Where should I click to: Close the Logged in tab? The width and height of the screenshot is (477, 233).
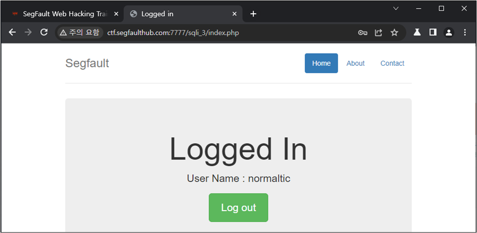click(x=234, y=14)
